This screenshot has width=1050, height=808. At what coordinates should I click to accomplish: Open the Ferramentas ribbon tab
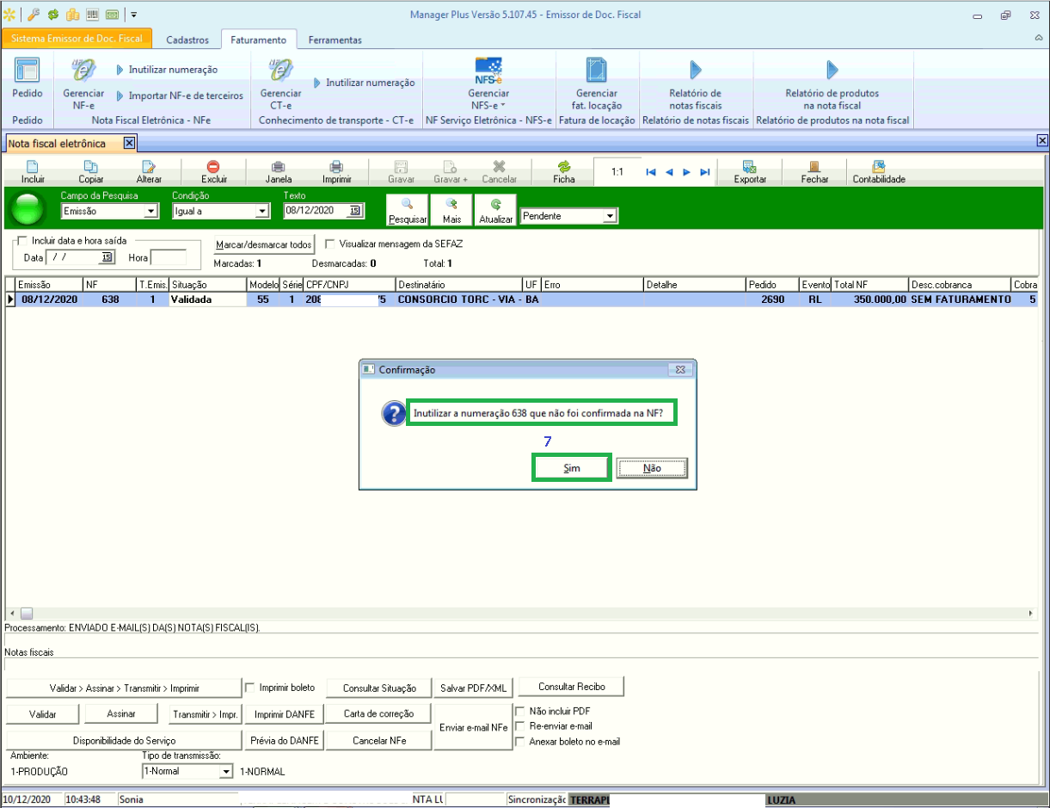[x=335, y=40]
